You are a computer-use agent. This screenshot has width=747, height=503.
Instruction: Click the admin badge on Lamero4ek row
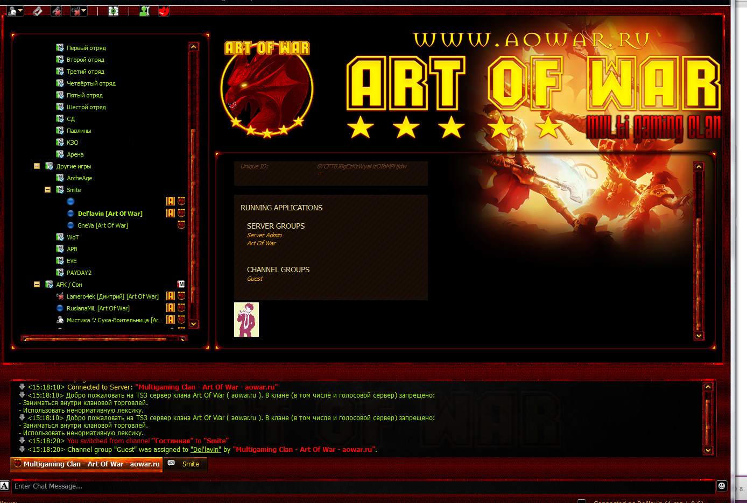[x=171, y=296]
